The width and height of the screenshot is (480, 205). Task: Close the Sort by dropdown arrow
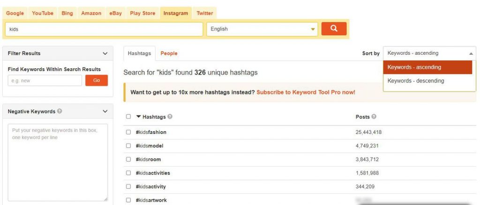point(471,53)
